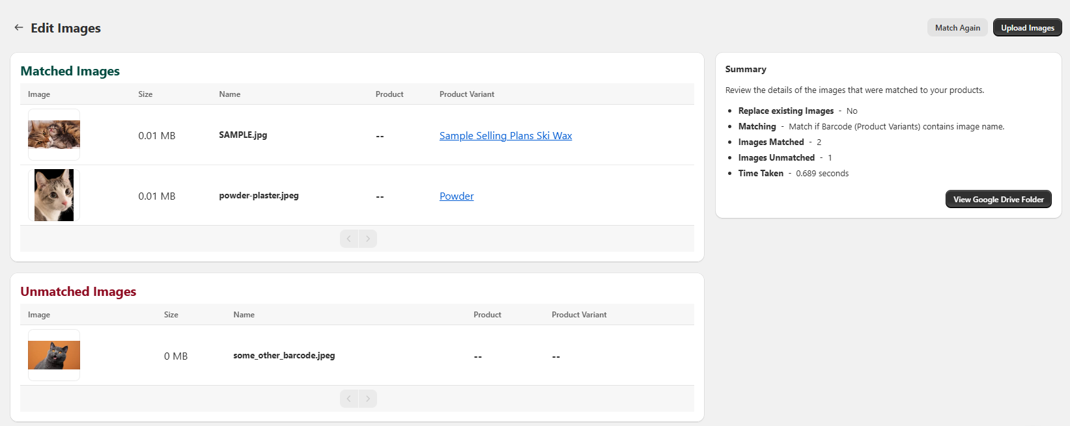This screenshot has height=426, width=1070.
Task: Open the Sample Selling Plans Ski Wax link
Action: pyautogui.click(x=505, y=135)
